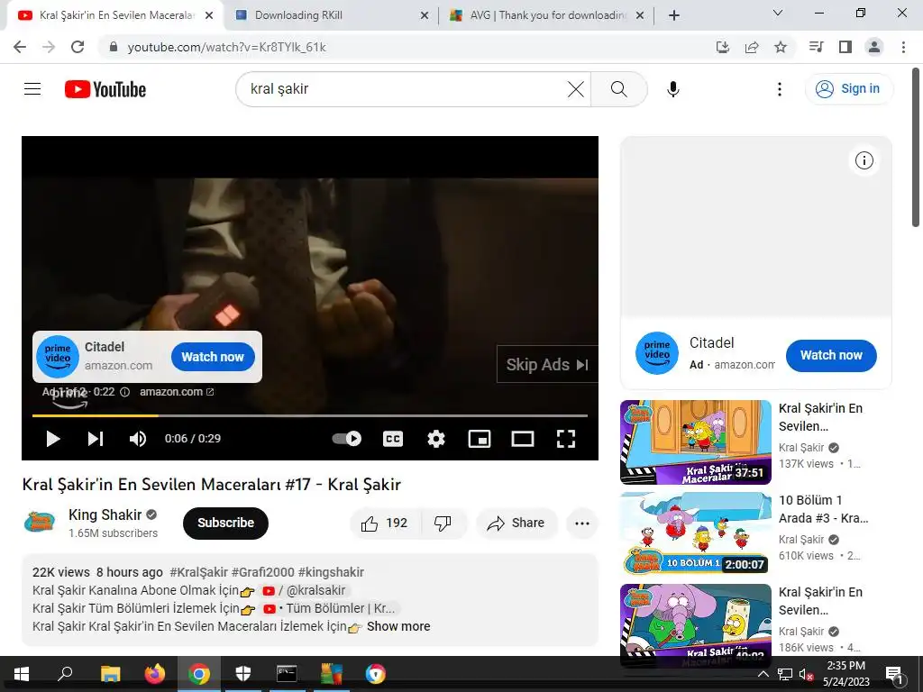Open the 2:00:07 video thumbnail
The image size is (923, 692).
[695, 533]
